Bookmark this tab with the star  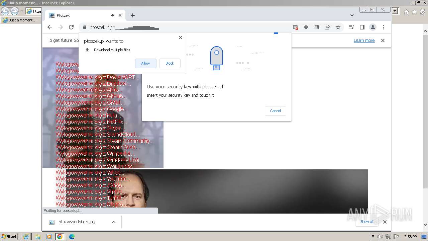pyautogui.click(x=338, y=27)
